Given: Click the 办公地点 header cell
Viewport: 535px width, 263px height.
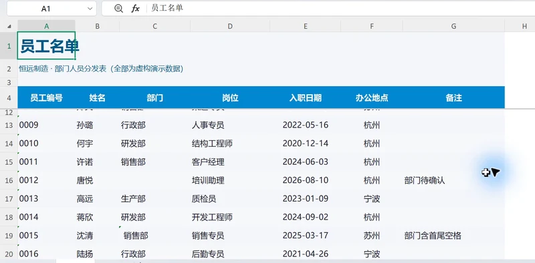Looking at the screenshot, I should coord(372,97).
